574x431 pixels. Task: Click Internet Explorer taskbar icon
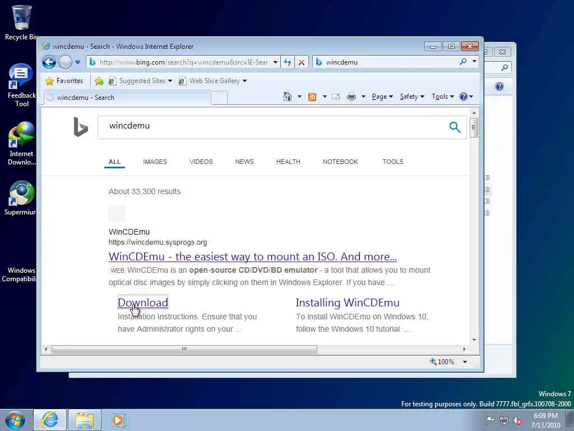click(50, 420)
